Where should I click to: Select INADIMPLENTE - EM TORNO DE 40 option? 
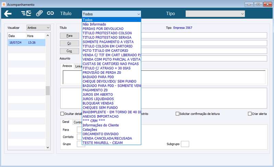pyautogui.click(x=112, y=112)
